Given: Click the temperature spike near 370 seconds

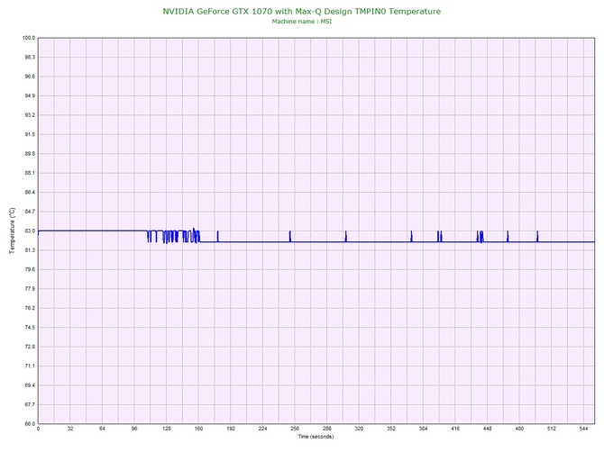Looking at the screenshot, I should point(411,237).
